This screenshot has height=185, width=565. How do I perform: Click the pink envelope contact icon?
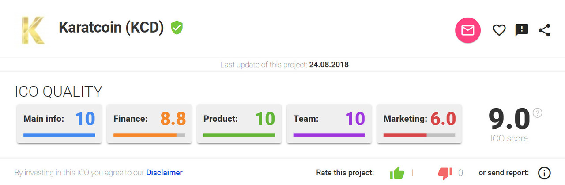[x=467, y=30]
